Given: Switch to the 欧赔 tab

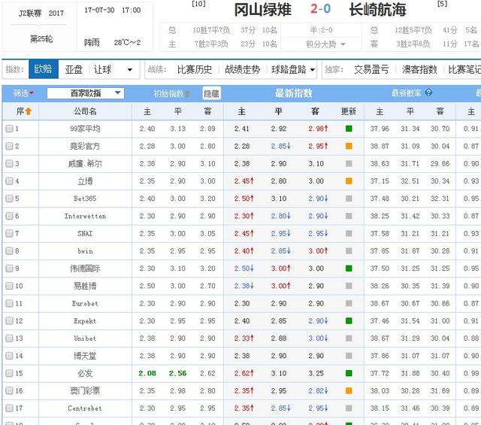Looking at the screenshot, I should (44, 69).
